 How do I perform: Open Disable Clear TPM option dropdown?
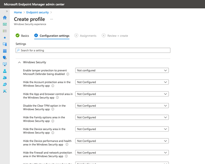point(122,105)
